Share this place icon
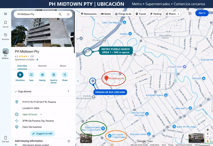The image size is (213, 146). 65,75
